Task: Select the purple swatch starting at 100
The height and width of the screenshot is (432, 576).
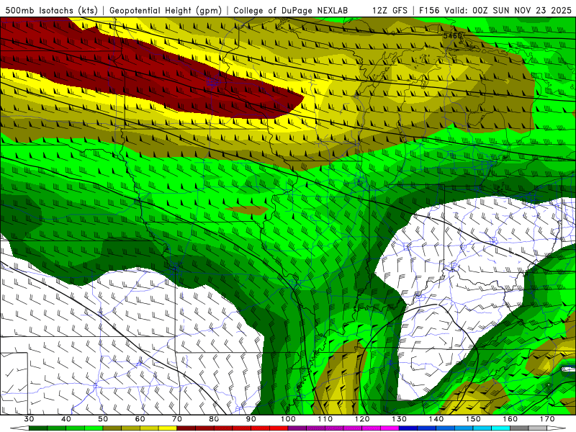Action: (x=297, y=428)
